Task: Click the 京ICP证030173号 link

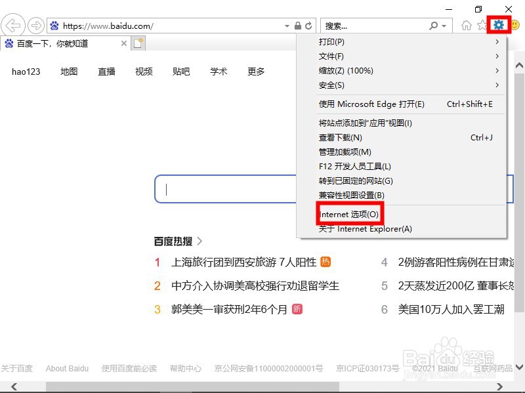Action: pos(367,368)
